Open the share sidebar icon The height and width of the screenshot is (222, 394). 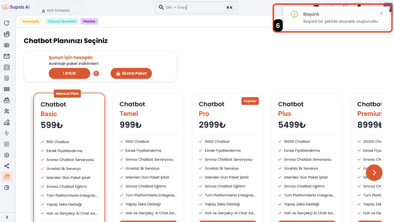(7, 166)
